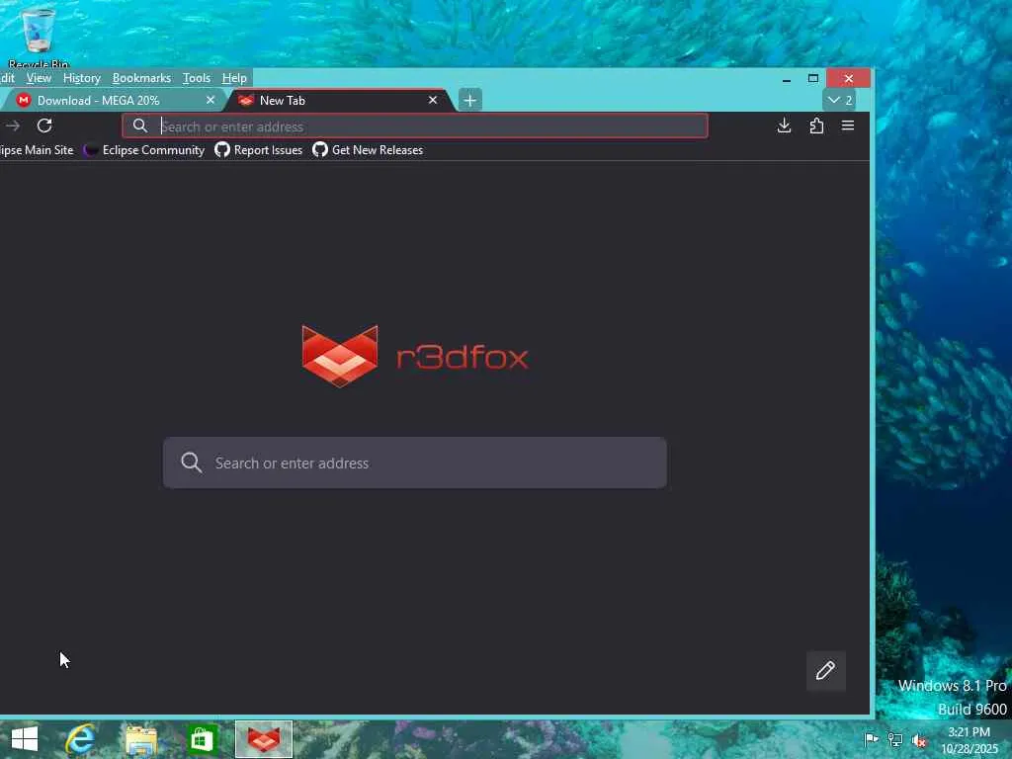This screenshot has height=759, width=1012.
Task: Close the Download - MEGA 20% tab
Action: 211,100
